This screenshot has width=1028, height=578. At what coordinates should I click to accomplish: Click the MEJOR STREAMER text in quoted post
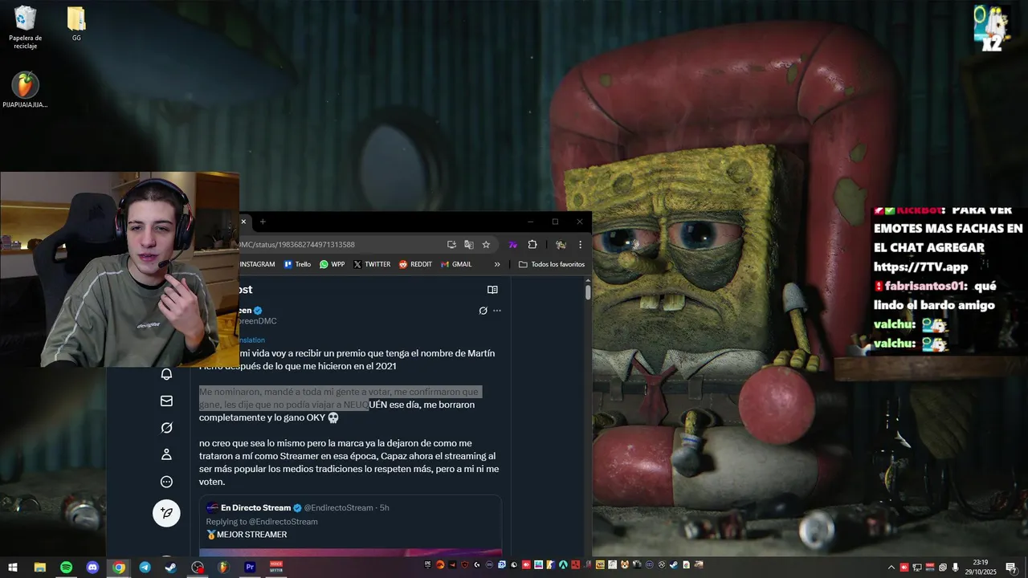point(252,535)
